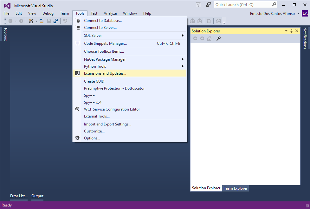Open the Team menu

(x=64, y=13)
